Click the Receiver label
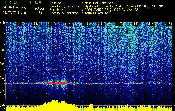 pyautogui.click(x=56, y=10)
